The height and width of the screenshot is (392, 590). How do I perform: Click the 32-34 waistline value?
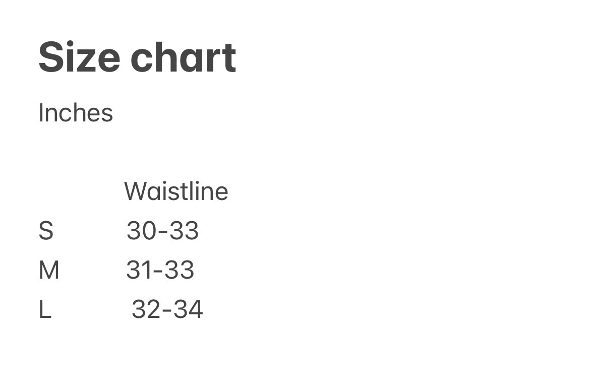pos(167,309)
